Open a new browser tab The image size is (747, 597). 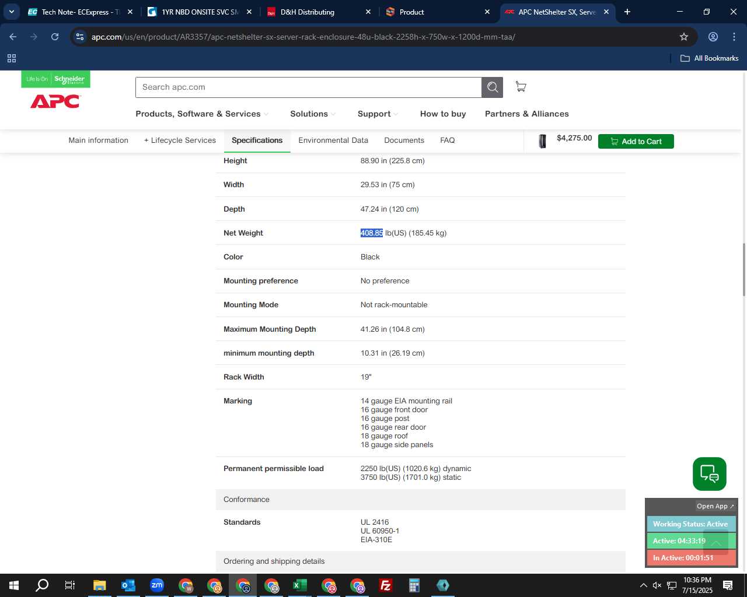[x=627, y=12]
